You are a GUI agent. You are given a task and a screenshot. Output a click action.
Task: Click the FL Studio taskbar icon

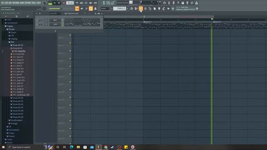coord(98,147)
